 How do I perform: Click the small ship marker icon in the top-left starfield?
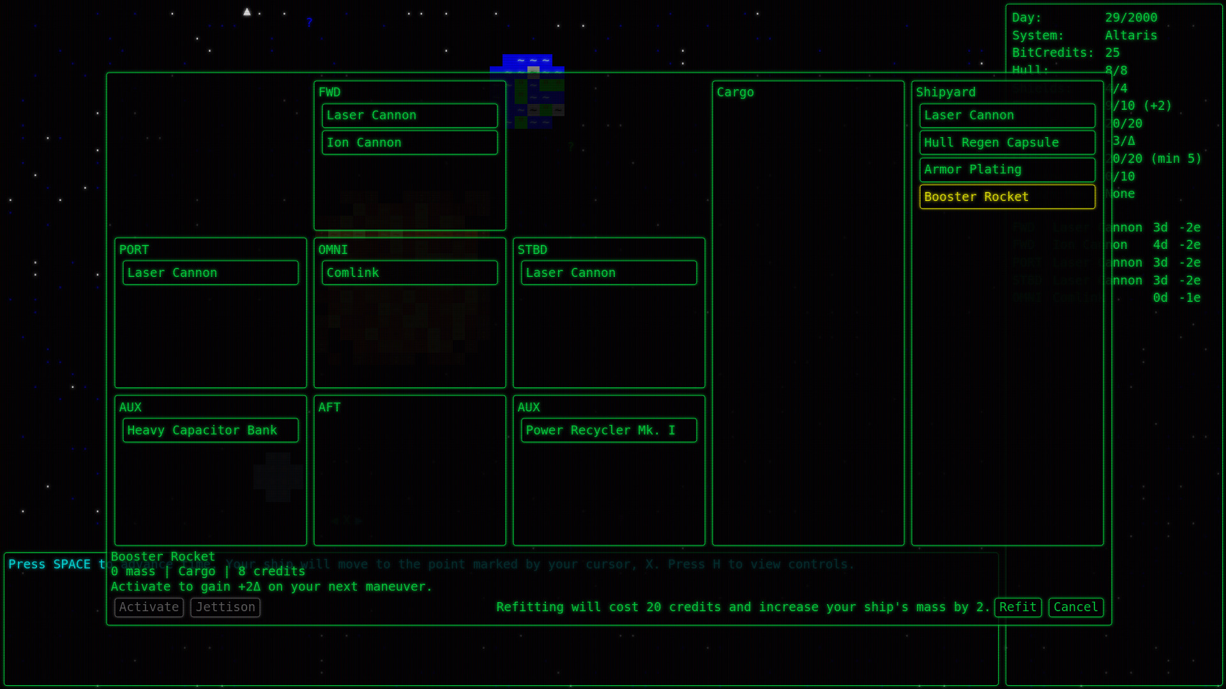(247, 11)
